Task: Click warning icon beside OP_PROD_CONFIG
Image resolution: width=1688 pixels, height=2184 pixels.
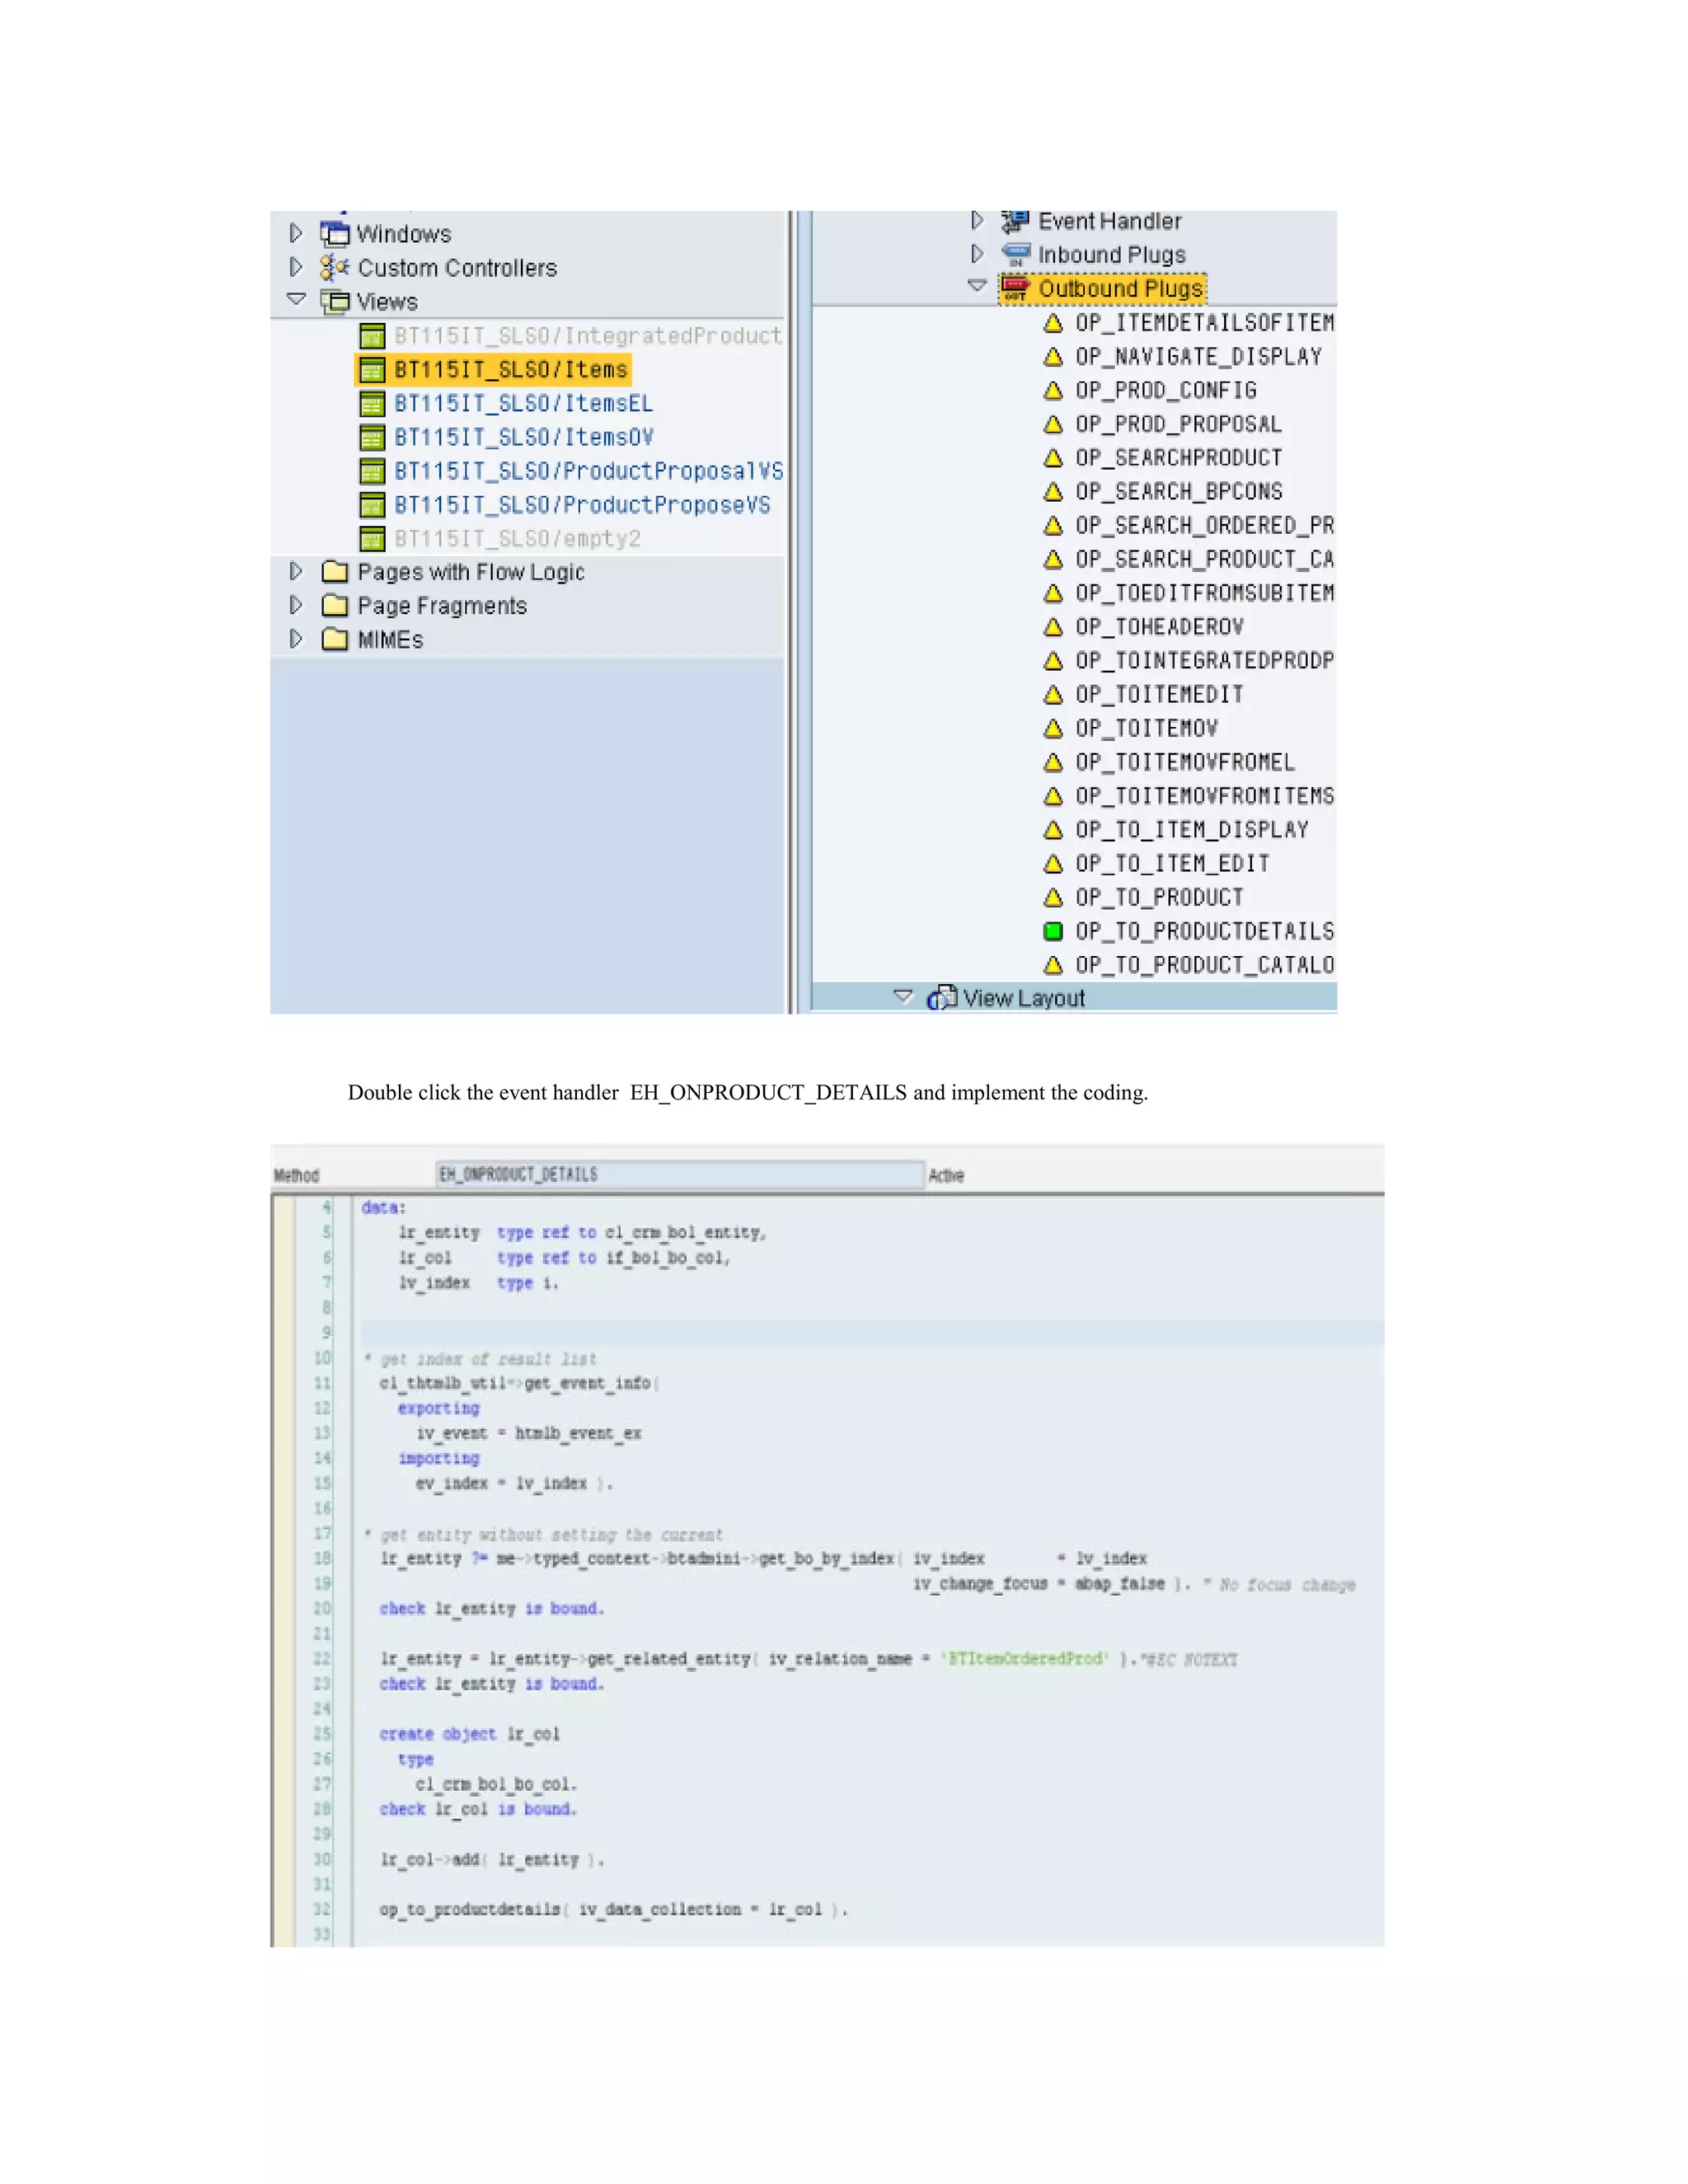Action: click(1053, 391)
